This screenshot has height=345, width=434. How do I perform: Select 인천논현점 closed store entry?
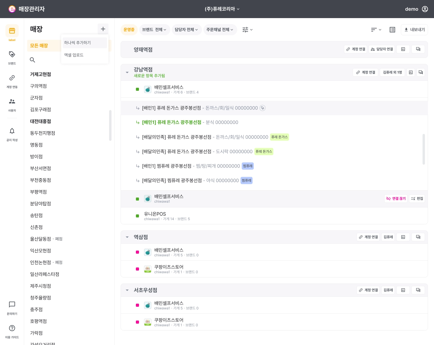[x=46, y=262]
